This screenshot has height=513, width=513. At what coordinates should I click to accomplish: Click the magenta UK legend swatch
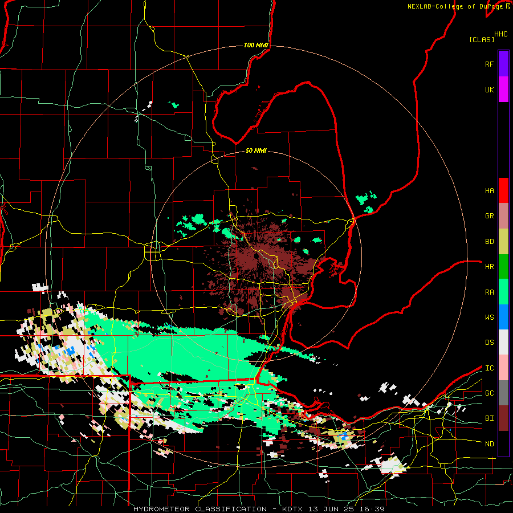[503, 89]
